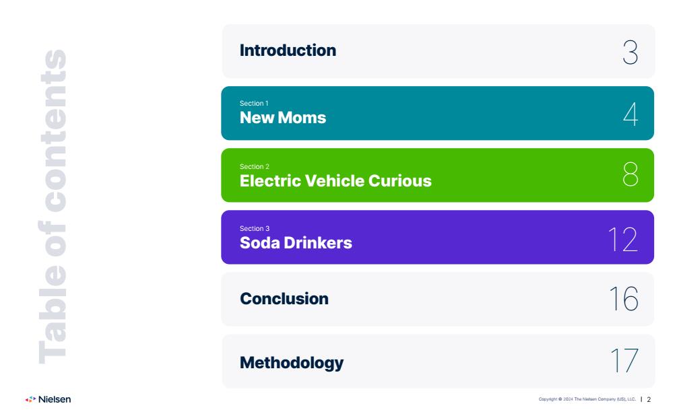Open the Introduction section link
The image size is (679, 412).
tap(439, 51)
